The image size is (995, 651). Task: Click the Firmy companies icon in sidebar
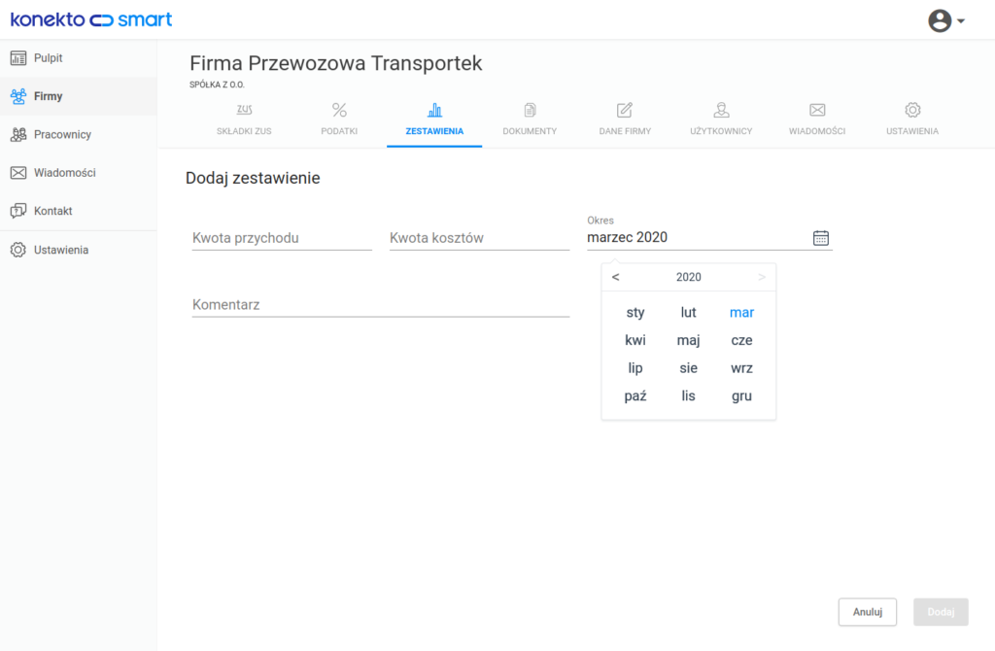coord(18,96)
